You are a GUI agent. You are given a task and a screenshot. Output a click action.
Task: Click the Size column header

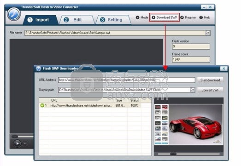121,100
